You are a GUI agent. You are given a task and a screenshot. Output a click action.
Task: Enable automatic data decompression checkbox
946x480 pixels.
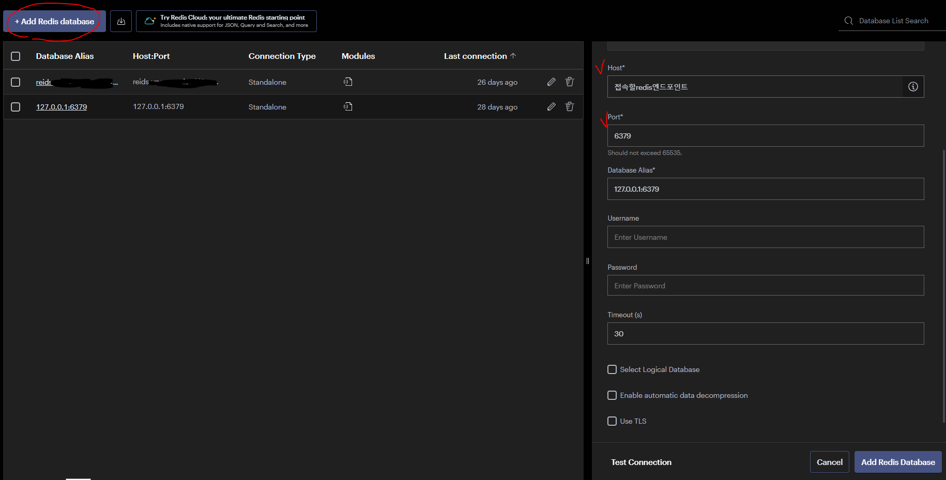612,395
